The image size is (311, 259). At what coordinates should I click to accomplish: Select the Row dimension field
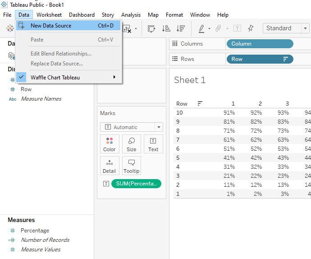point(26,89)
